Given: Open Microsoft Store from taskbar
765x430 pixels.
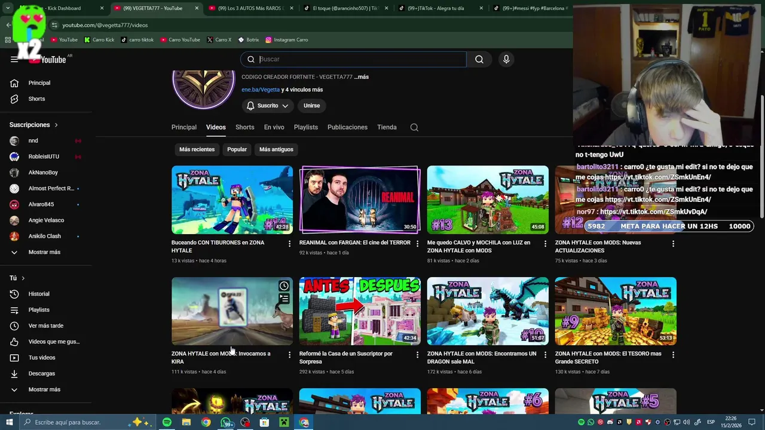Looking at the screenshot, I should 264,422.
